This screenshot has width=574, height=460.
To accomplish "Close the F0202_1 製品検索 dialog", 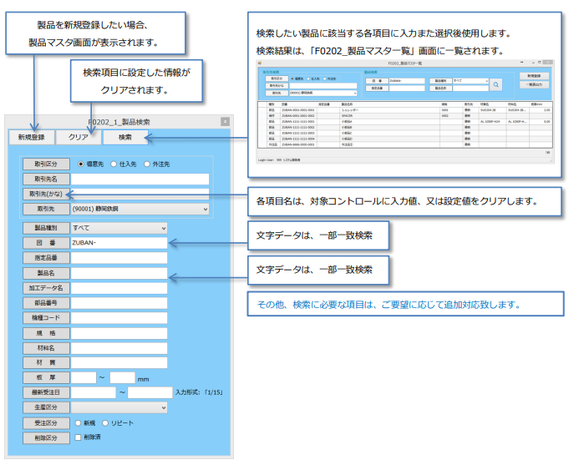I will coord(225,121).
